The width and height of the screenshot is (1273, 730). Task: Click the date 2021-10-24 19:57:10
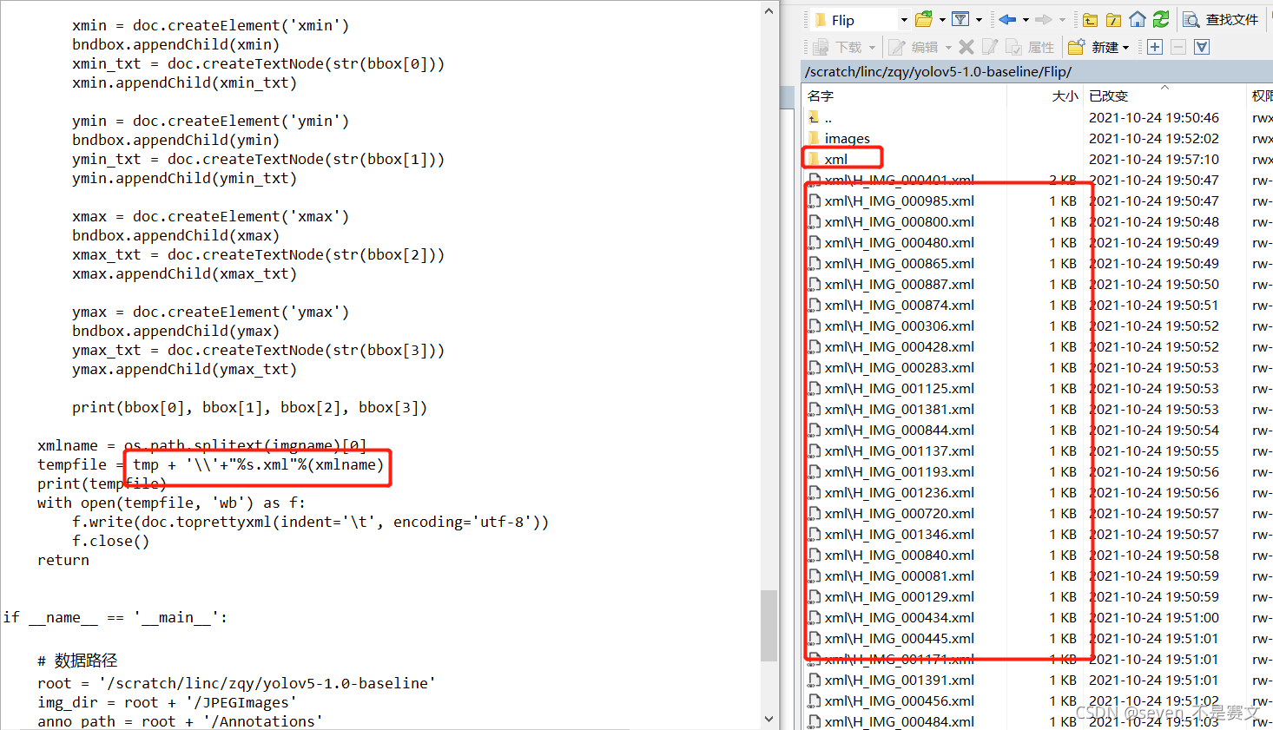coord(1154,159)
